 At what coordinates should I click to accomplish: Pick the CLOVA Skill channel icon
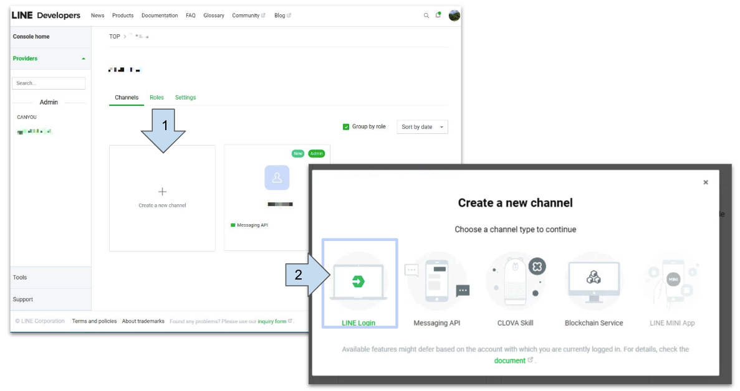coord(516,281)
